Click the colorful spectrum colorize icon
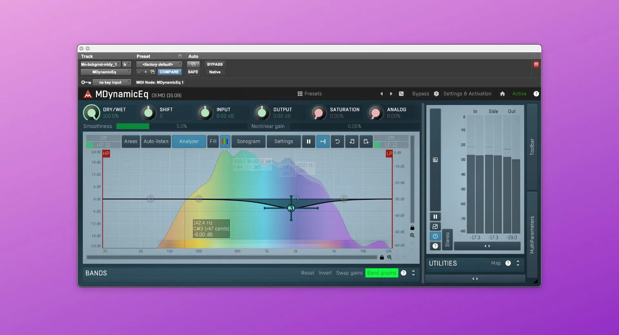The height and width of the screenshot is (335, 619). pyautogui.click(x=225, y=141)
